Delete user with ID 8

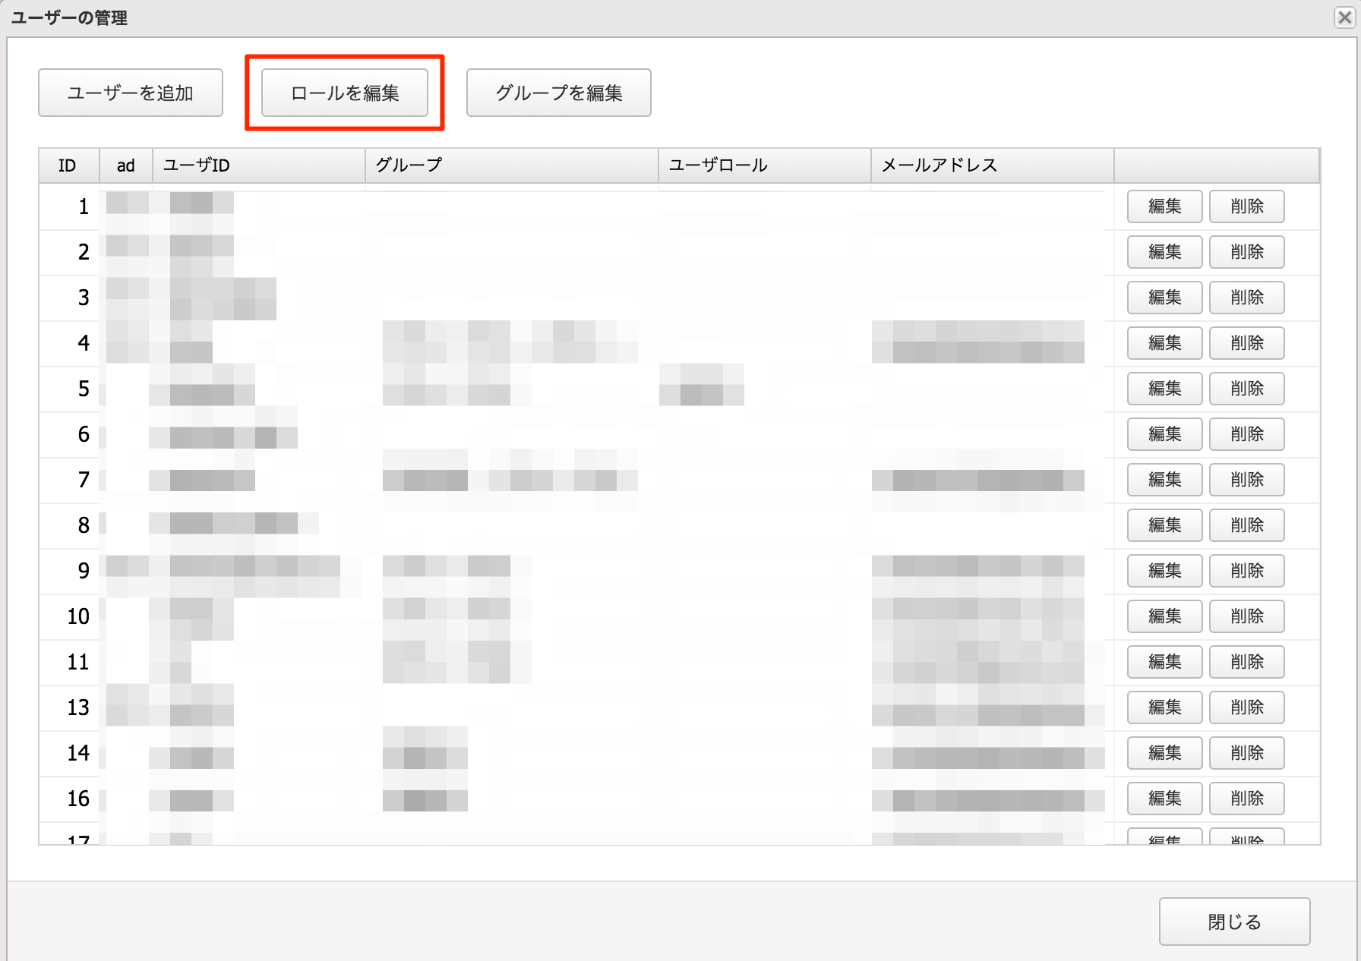pos(1247,525)
